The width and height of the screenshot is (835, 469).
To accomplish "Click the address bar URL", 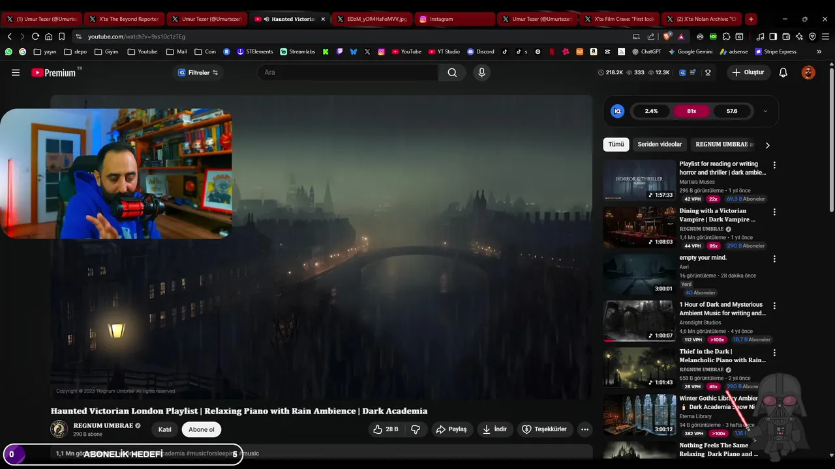I will click(136, 37).
